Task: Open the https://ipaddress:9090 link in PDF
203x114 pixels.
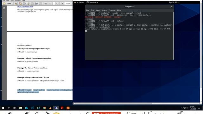Action: [25, 7]
